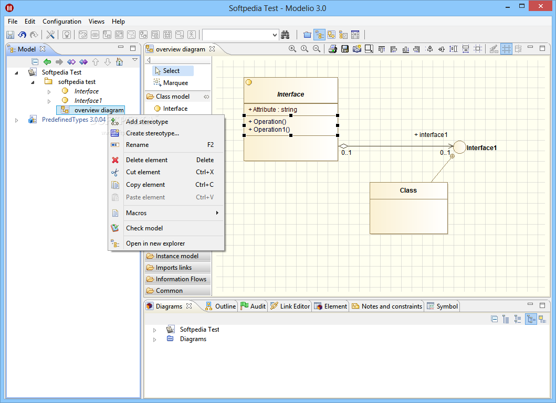Collapse the Softpedia Test project node

point(16,72)
